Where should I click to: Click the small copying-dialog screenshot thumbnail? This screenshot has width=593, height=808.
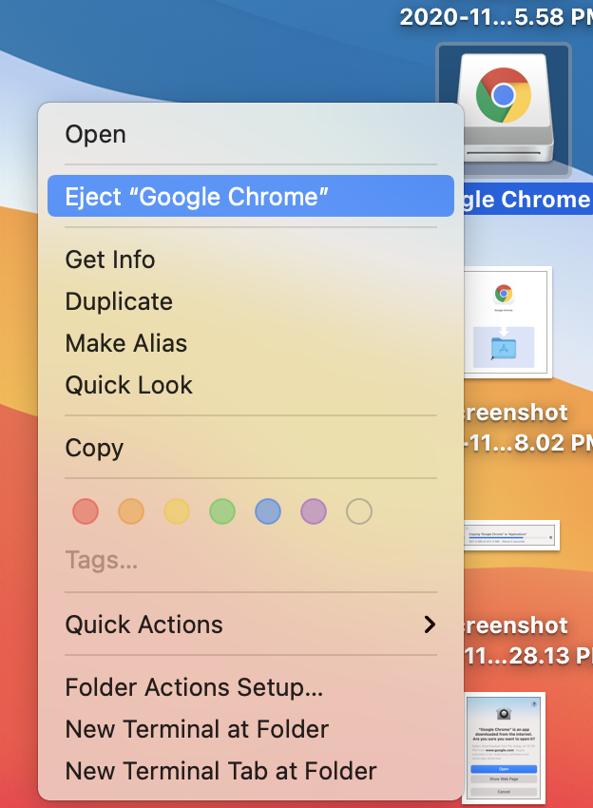point(513,534)
